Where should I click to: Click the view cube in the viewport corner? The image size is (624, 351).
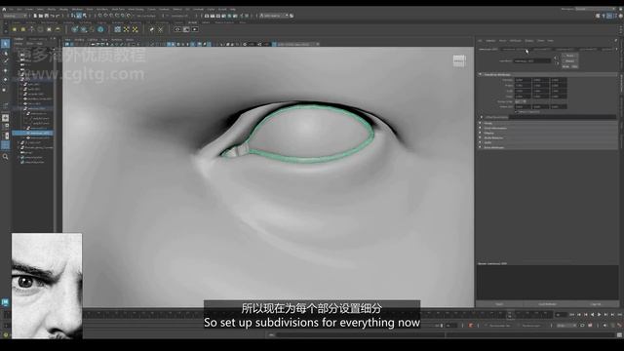coord(459,60)
